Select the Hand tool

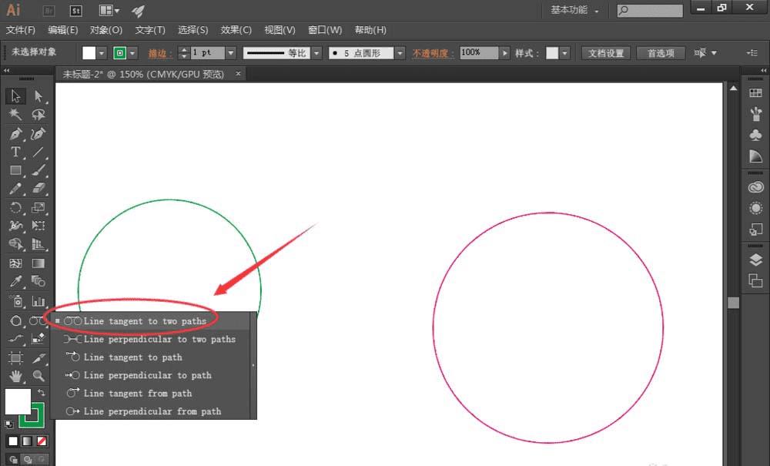click(15, 376)
